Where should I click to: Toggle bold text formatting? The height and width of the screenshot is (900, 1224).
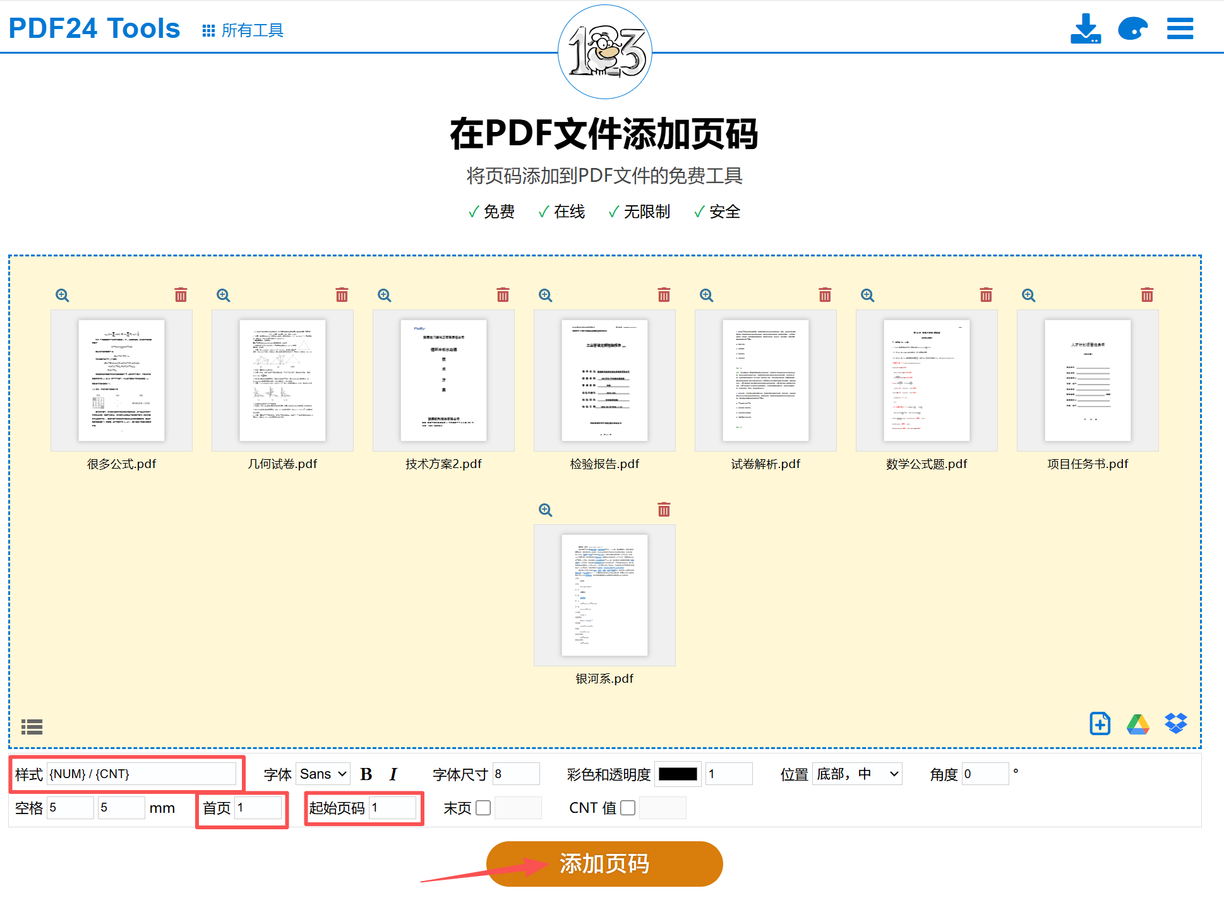(x=366, y=774)
